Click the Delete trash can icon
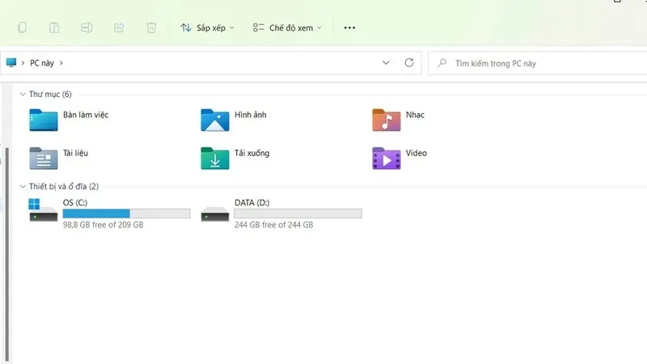The image size is (647, 364). (x=151, y=28)
